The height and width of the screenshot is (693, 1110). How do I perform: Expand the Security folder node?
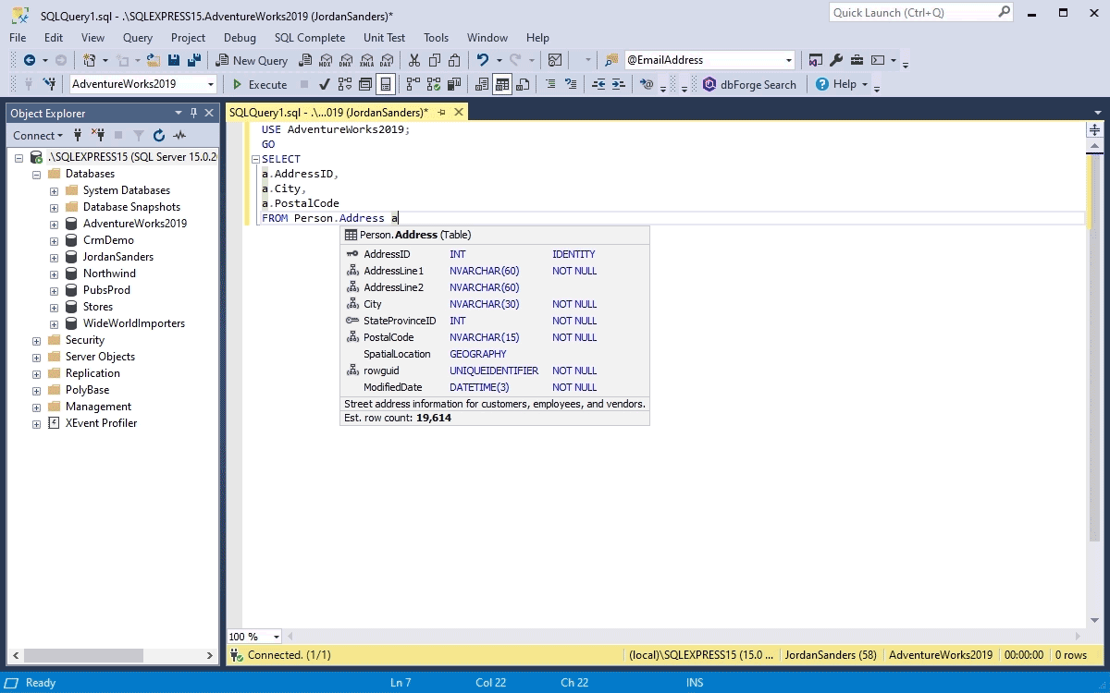(x=36, y=340)
